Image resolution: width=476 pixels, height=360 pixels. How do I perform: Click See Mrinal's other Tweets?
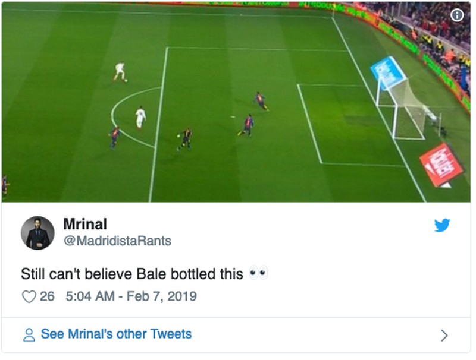pos(116,334)
